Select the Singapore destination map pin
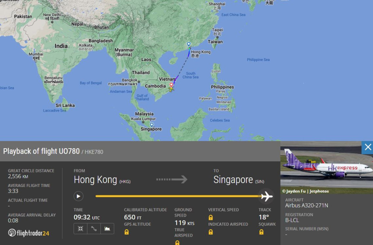Viewport: 373px width, 245px height. [152, 125]
